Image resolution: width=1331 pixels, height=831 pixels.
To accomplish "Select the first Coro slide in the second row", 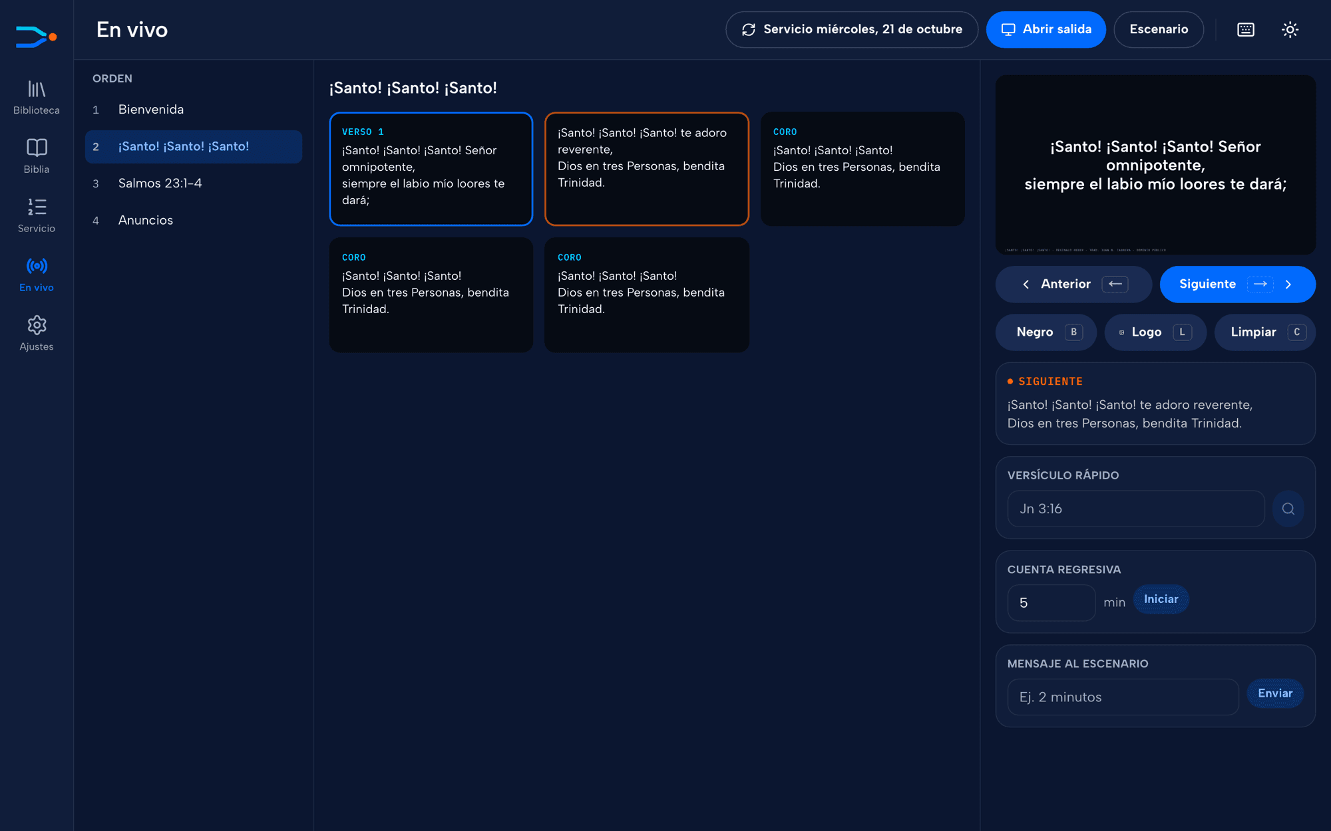I will [431, 295].
